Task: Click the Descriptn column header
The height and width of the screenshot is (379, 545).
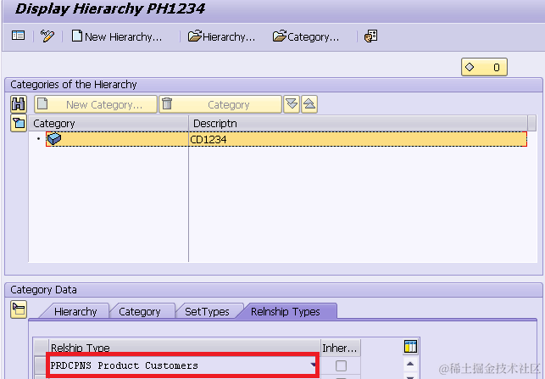Action: click(x=358, y=124)
